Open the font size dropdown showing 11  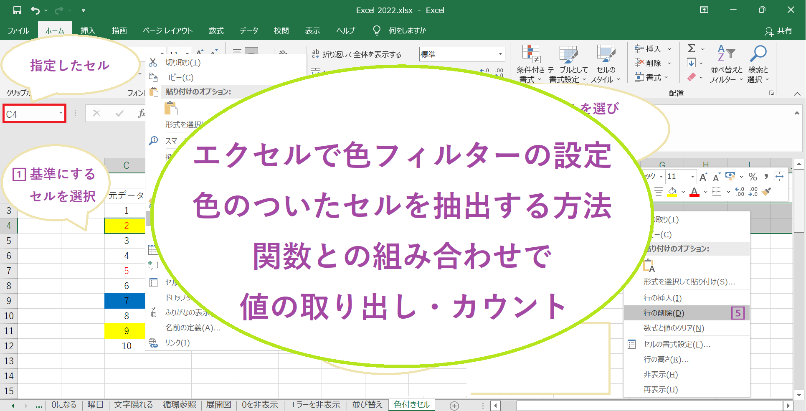tap(692, 176)
